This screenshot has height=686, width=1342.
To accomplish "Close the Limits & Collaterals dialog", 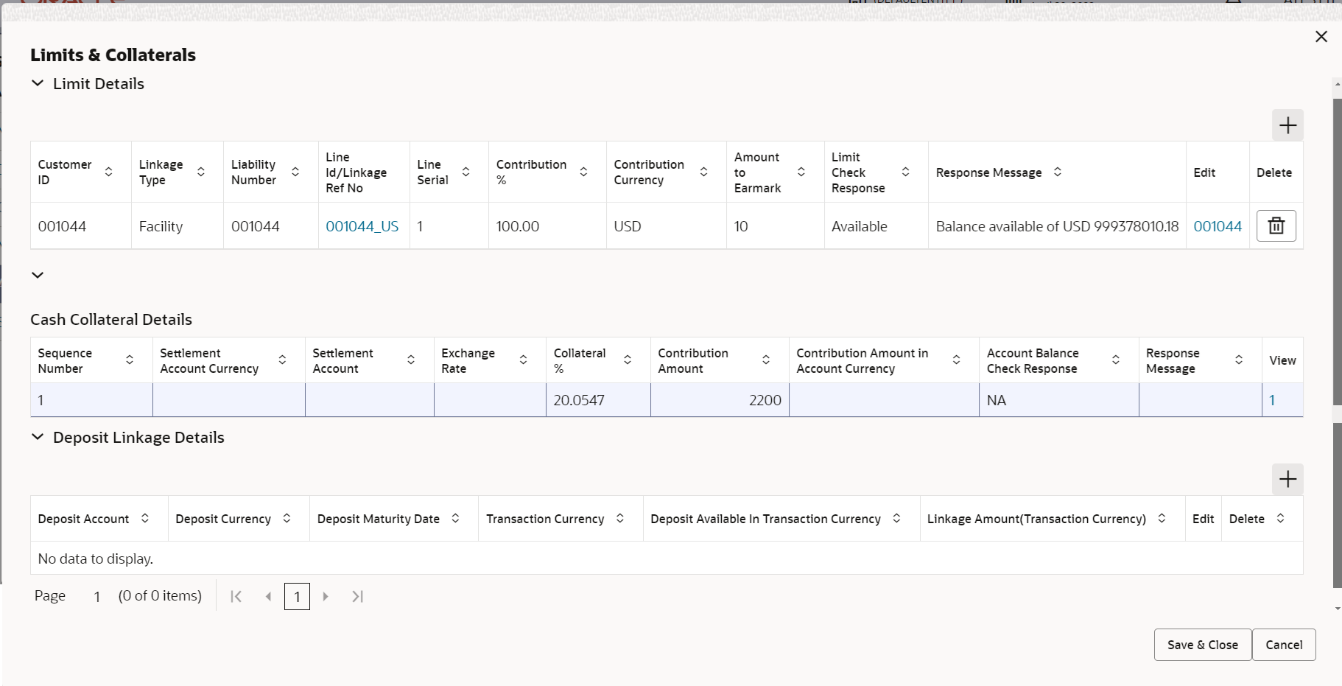I will 1321,37.
